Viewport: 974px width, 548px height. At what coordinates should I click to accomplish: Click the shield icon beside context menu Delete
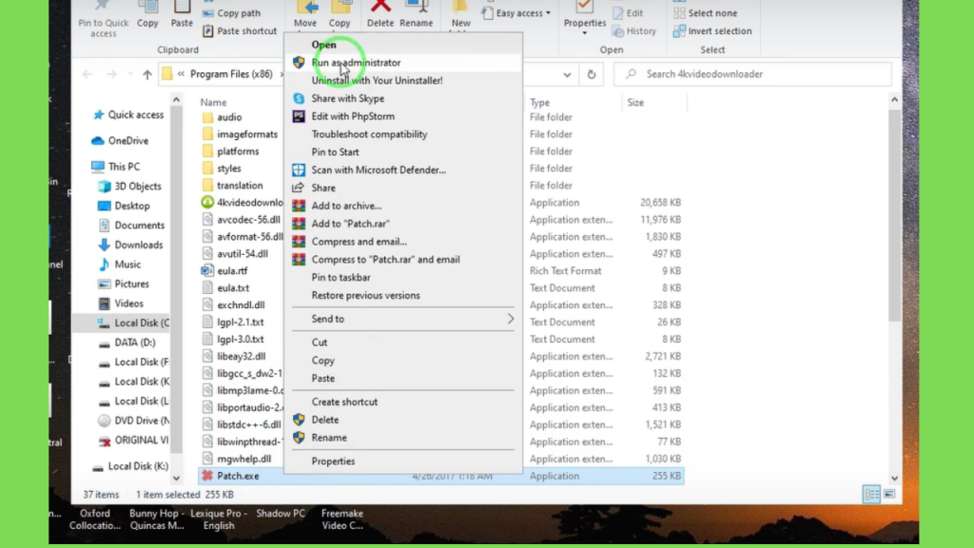pos(299,420)
